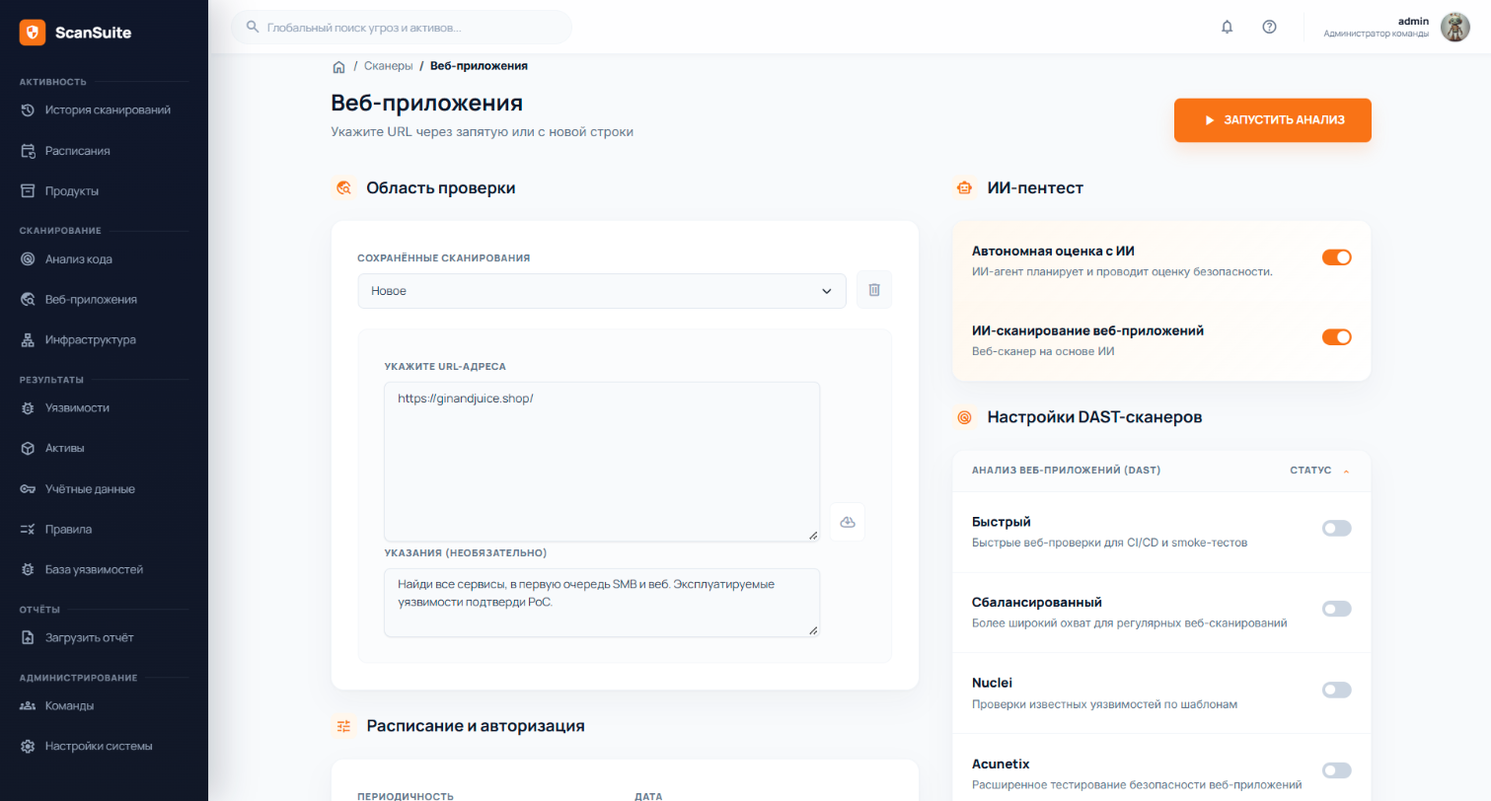
Task: Click the Указания (необязательно) text area
Action: pos(602,603)
